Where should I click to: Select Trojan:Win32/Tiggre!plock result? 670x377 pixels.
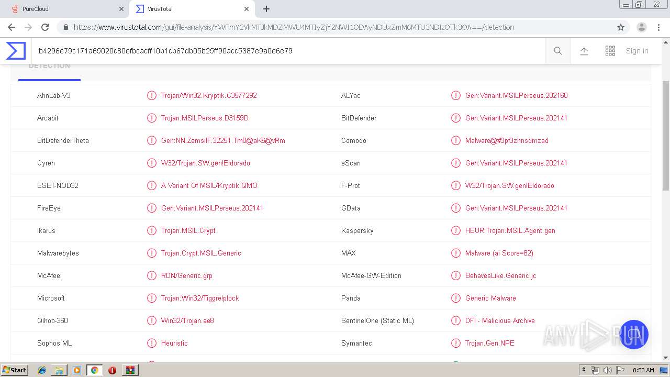(200, 298)
